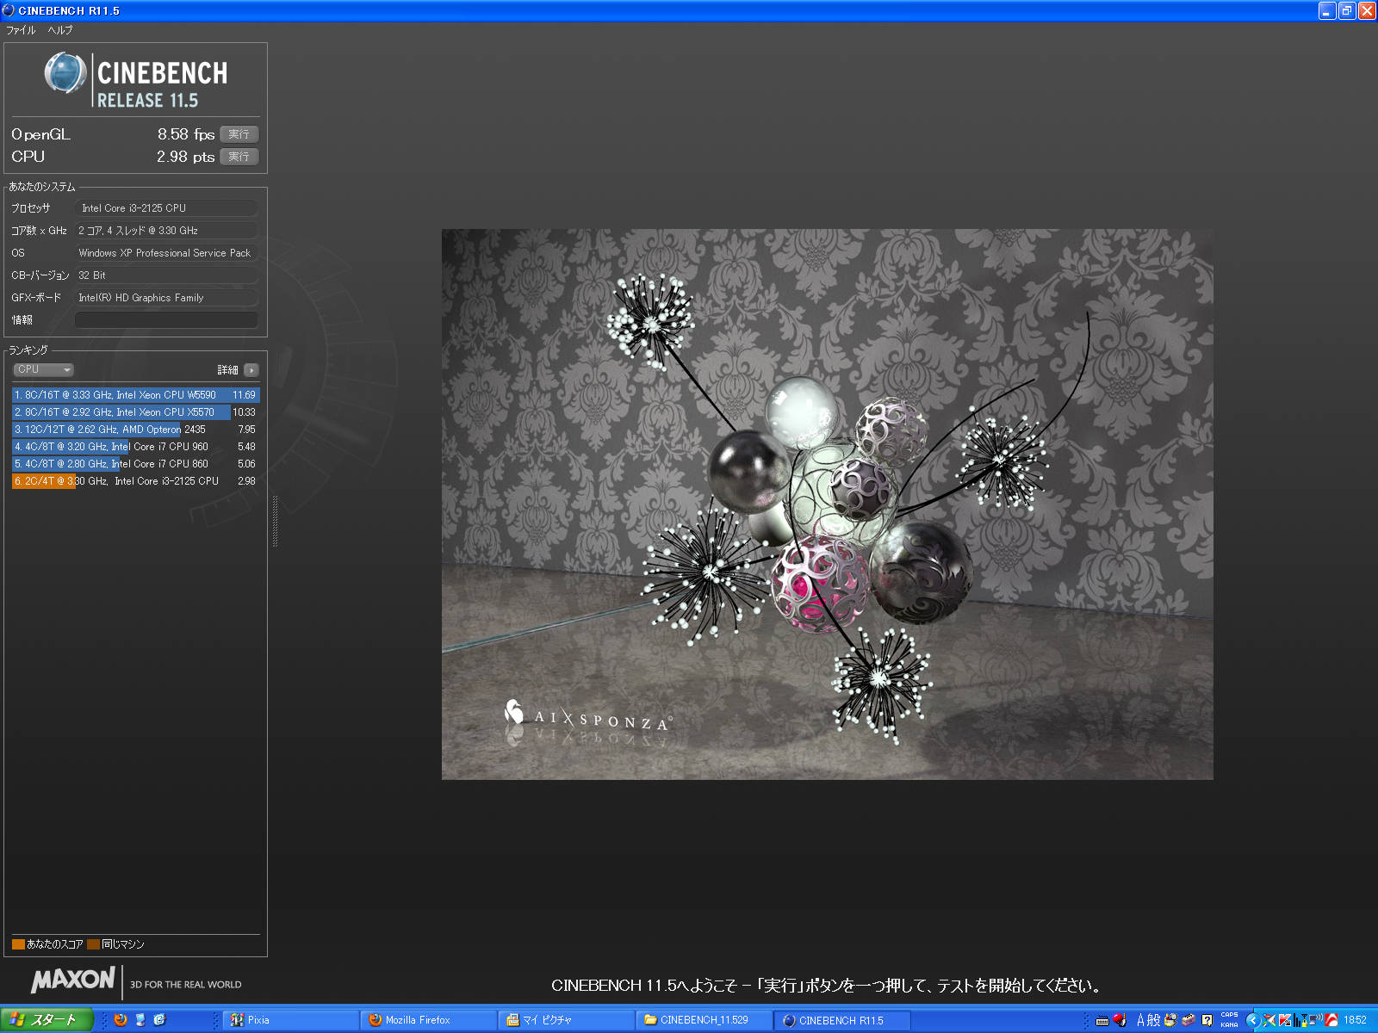Open the ヘルプ menu
The height and width of the screenshot is (1033, 1378).
point(60,30)
